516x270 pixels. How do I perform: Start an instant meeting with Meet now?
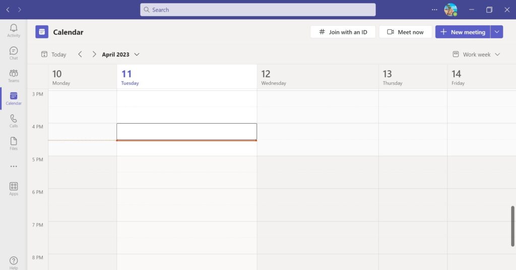point(405,32)
